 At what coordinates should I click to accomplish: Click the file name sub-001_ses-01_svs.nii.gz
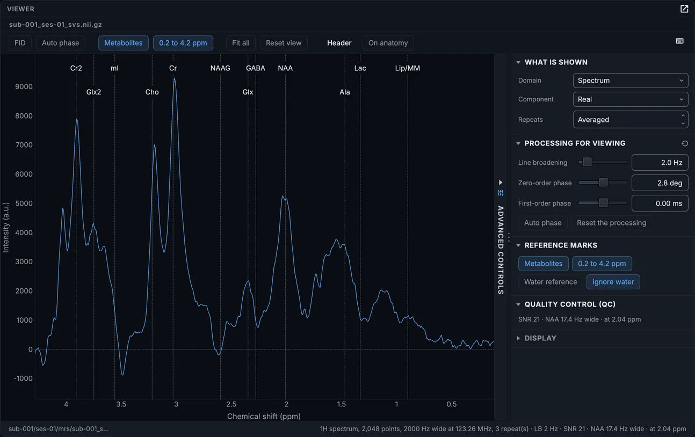tap(55, 25)
